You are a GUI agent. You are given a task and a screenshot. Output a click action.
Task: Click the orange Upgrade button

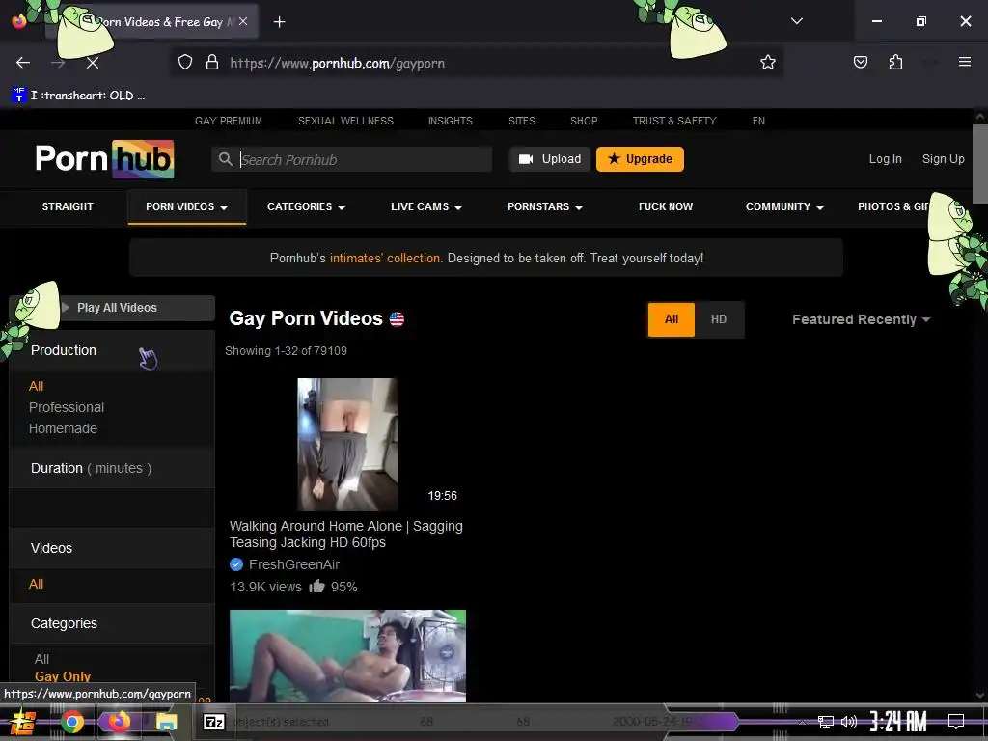640,159
